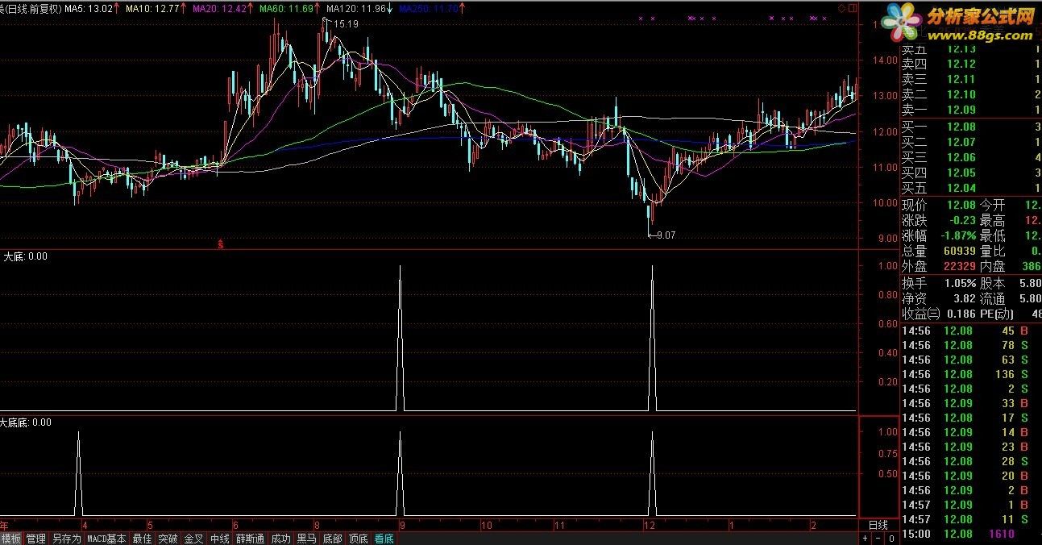Click the 15.19 high price marker
Screen dimensions: 1042x545
pyautogui.click(x=346, y=24)
